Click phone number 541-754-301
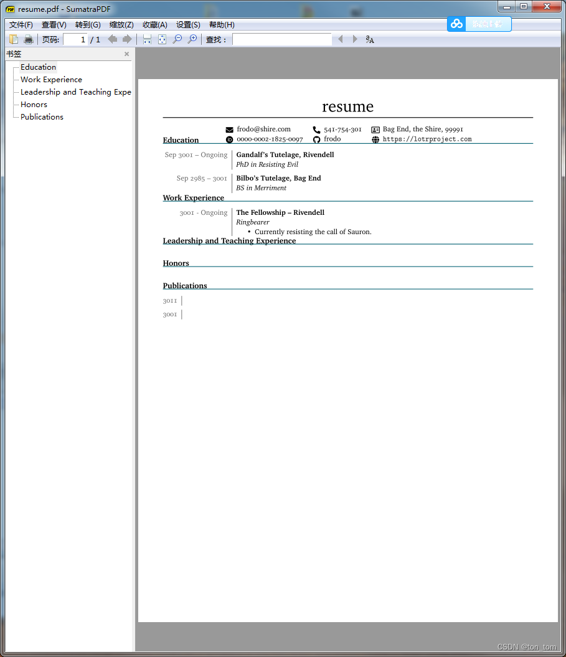This screenshot has height=657, width=566. coord(342,130)
